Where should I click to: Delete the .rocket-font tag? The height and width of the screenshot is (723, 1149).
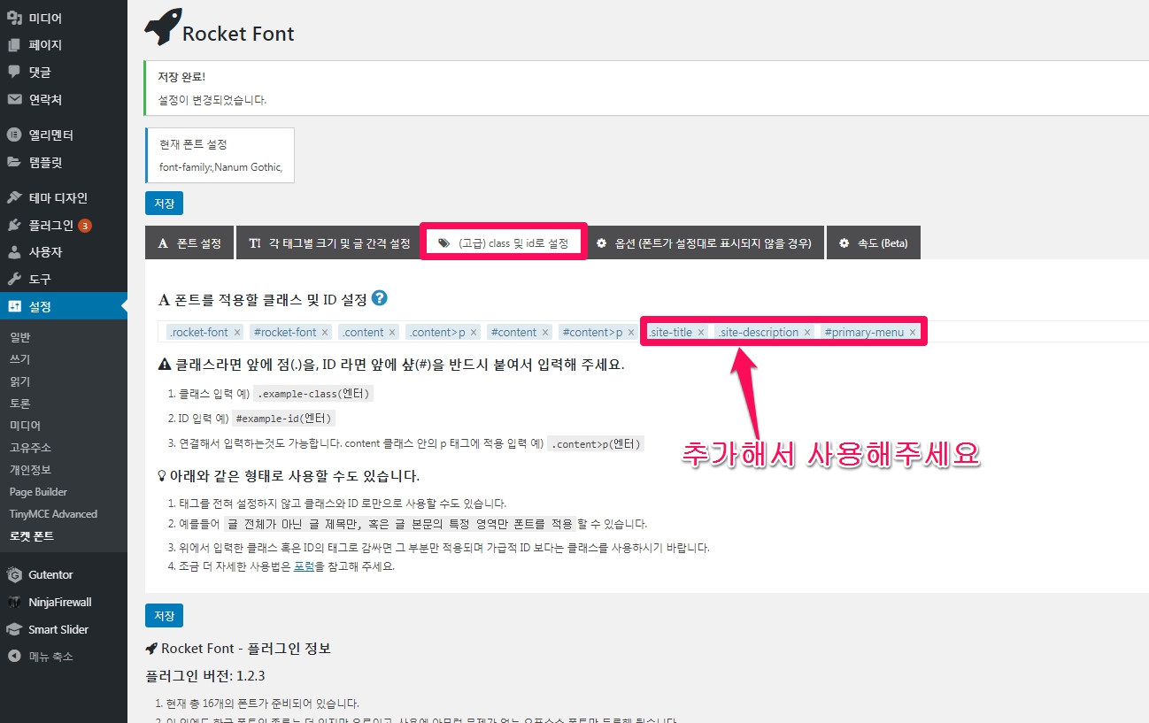(x=237, y=333)
